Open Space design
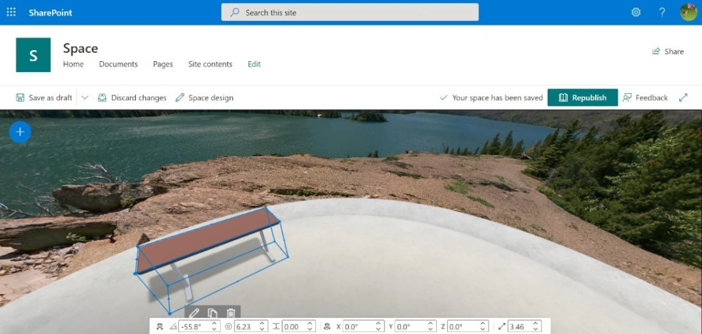 coord(204,97)
